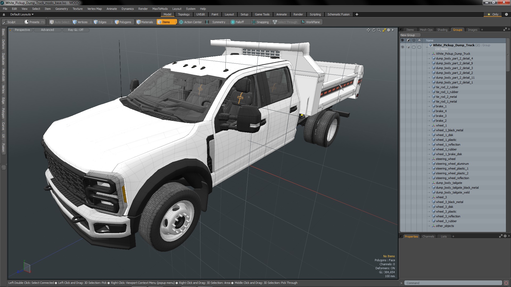Toggle Ray GL off setting
Screen dimensions: 511x287
[x=76, y=30]
